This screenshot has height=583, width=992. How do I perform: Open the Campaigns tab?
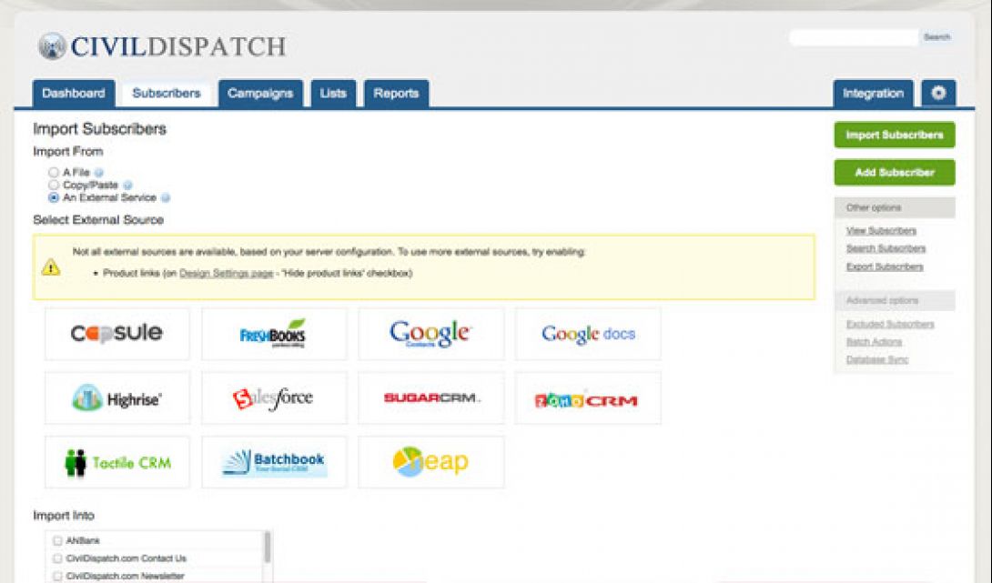(x=260, y=93)
